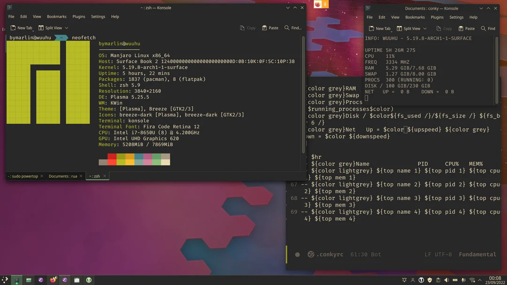Expand the hidden system tray icons arrow
Image resolution: width=507 pixels, height=285 pixels.
481,279
